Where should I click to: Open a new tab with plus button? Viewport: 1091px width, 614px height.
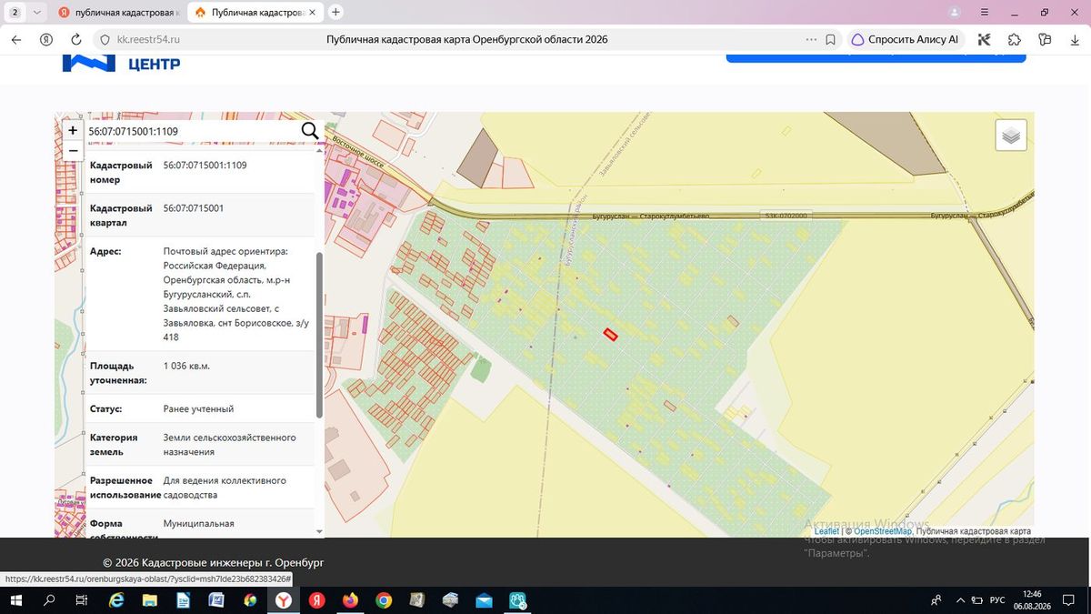pos(336,13)
